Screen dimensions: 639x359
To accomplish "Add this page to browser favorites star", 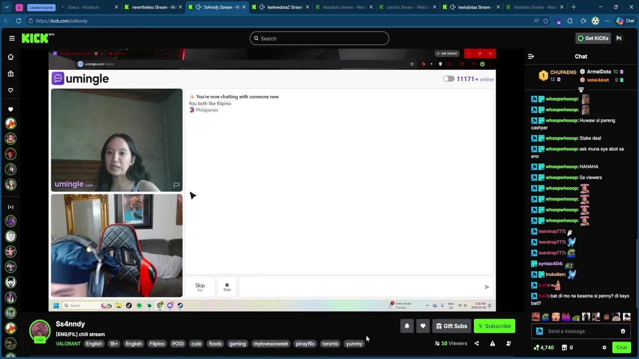I will click(x=546, y=21).
